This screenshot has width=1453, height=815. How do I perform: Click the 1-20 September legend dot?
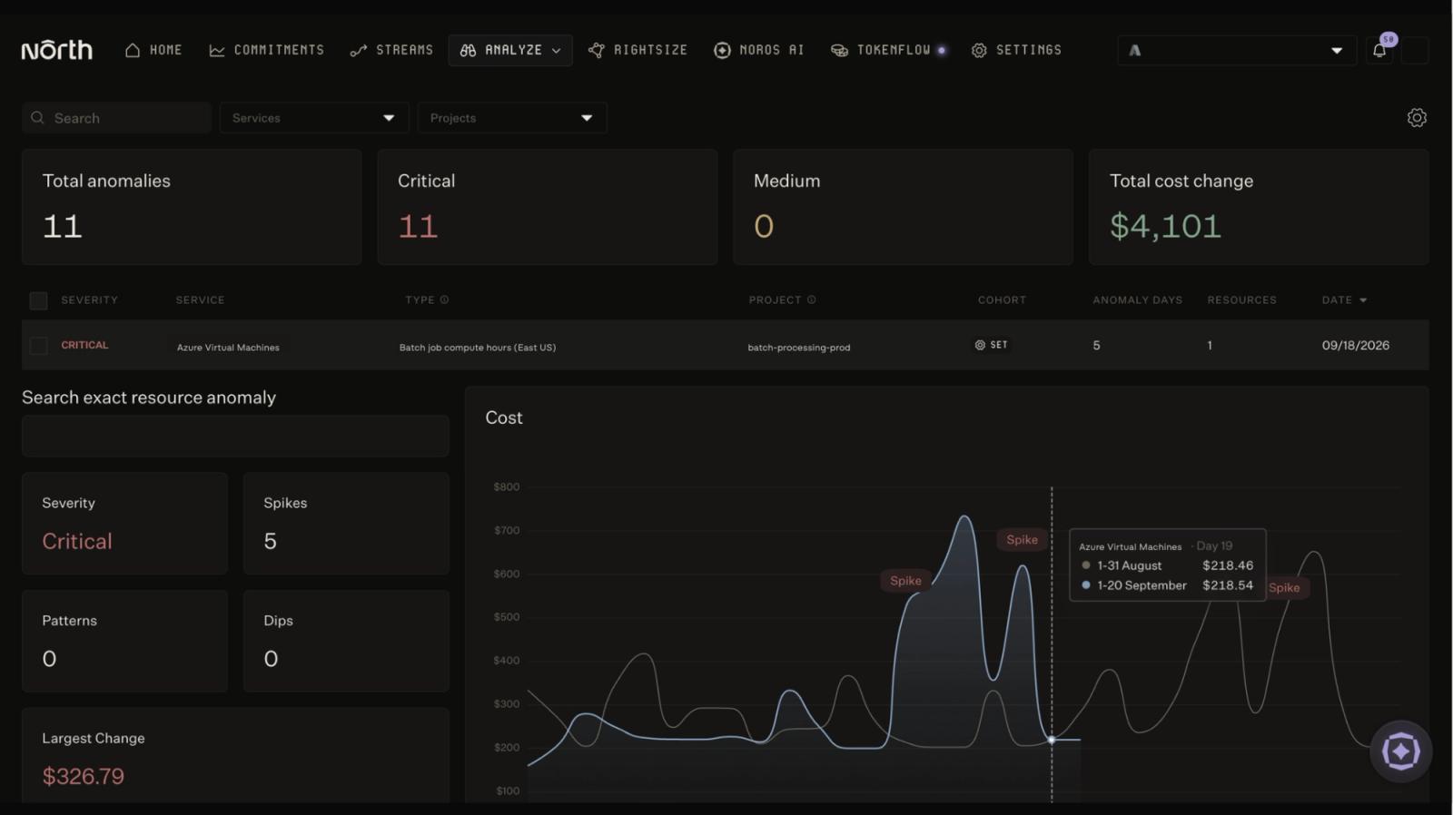coord(1086,585)
